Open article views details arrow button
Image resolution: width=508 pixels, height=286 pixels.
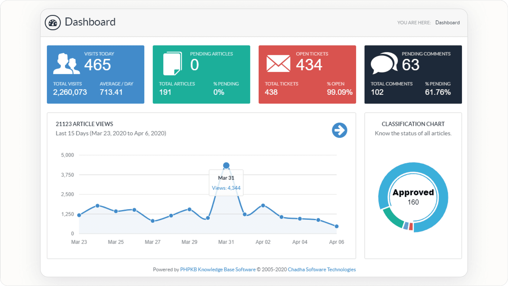(x=339, y=130)
